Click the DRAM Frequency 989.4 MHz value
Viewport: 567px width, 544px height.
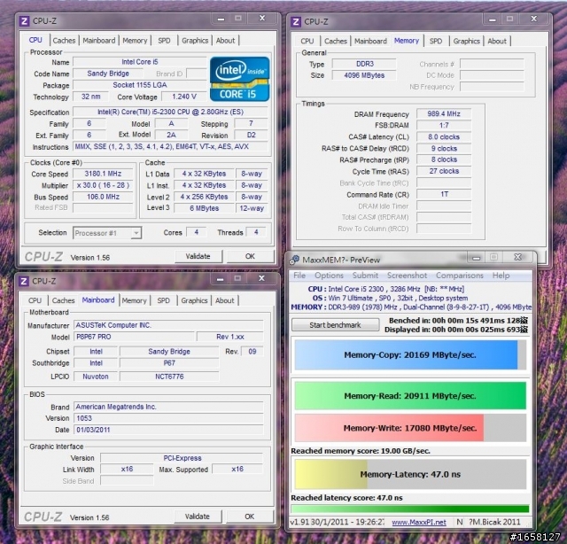[444, 114]
